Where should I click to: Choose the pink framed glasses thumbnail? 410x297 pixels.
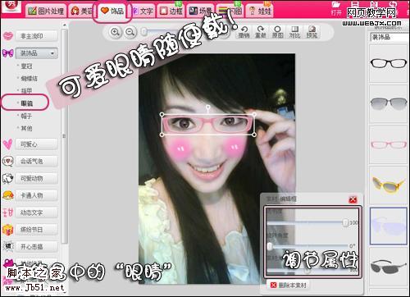pyautogui.click(x=389, y=144)
